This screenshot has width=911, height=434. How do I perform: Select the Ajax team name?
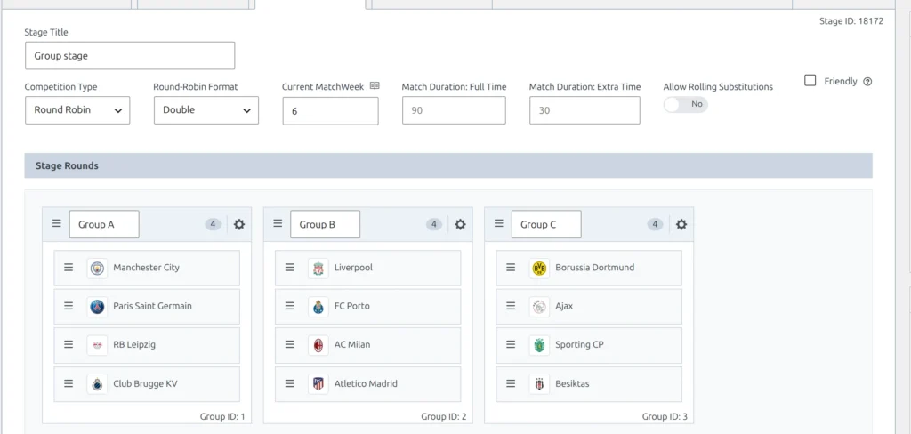coord(564,306)
